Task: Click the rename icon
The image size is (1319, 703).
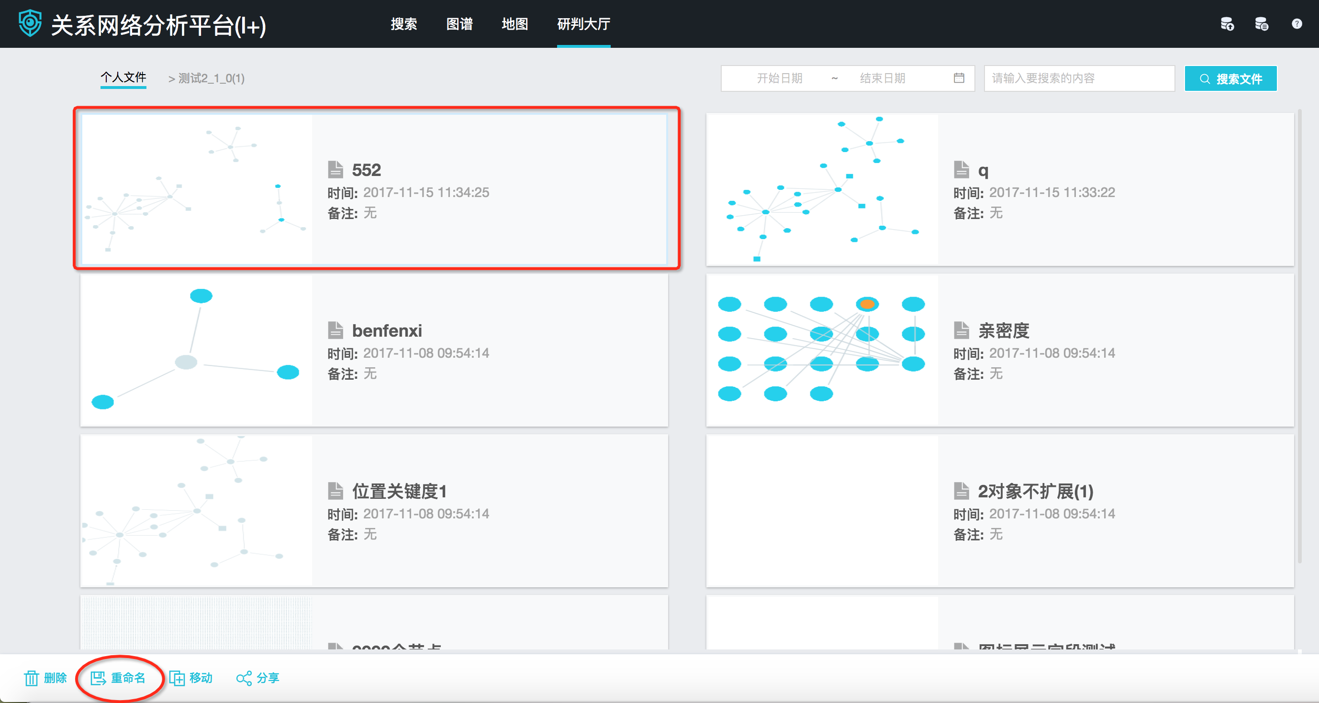Action: point(98,678)
